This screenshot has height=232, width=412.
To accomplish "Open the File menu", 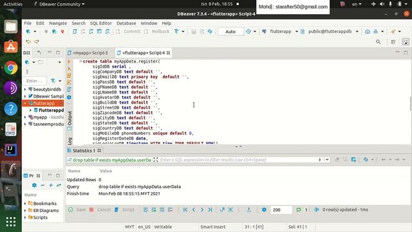I will tap(28, 23).
